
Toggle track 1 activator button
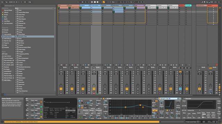(61, 89)
